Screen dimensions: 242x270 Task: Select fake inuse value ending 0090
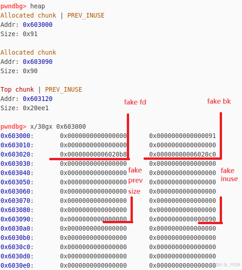point(183,219)
